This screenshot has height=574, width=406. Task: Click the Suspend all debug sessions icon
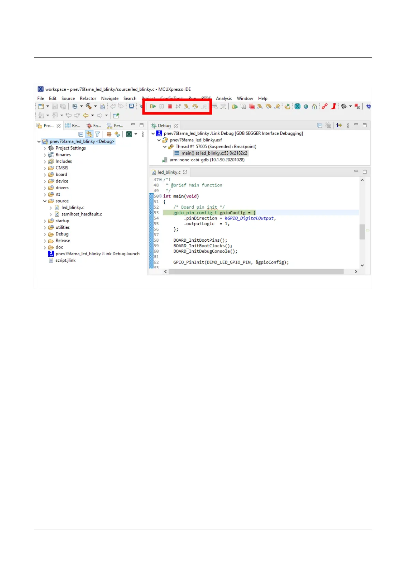tap(243, 106)
